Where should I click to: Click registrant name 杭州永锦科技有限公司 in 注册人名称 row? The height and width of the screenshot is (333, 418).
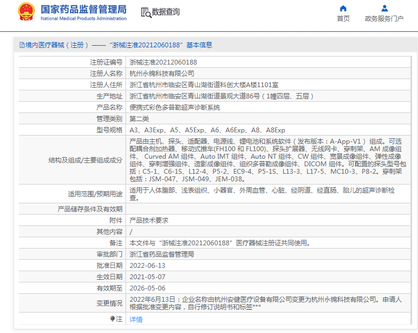pos(162,73)
